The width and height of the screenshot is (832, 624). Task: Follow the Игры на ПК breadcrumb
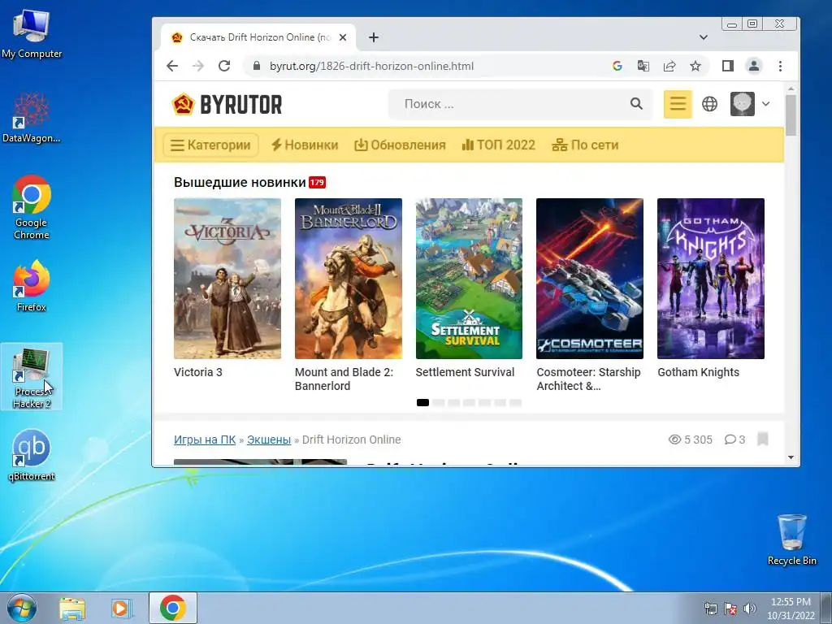(x=205, y=440)
